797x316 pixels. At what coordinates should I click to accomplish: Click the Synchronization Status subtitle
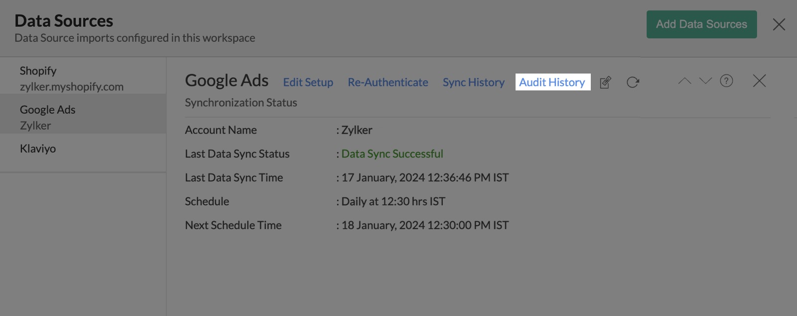[241, 103]
